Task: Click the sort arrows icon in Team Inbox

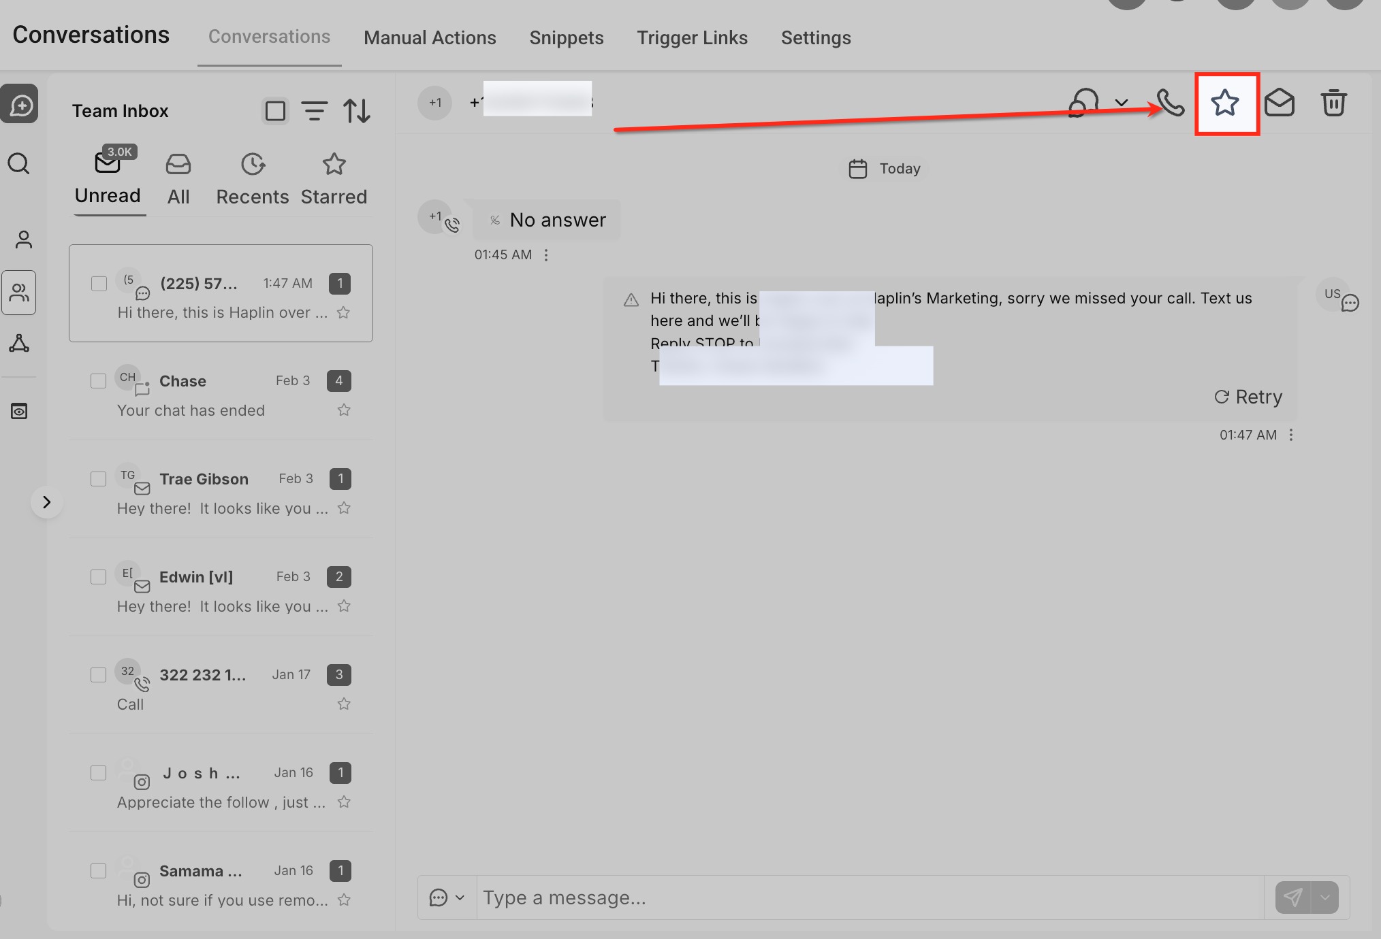Action: coord(357,110)
